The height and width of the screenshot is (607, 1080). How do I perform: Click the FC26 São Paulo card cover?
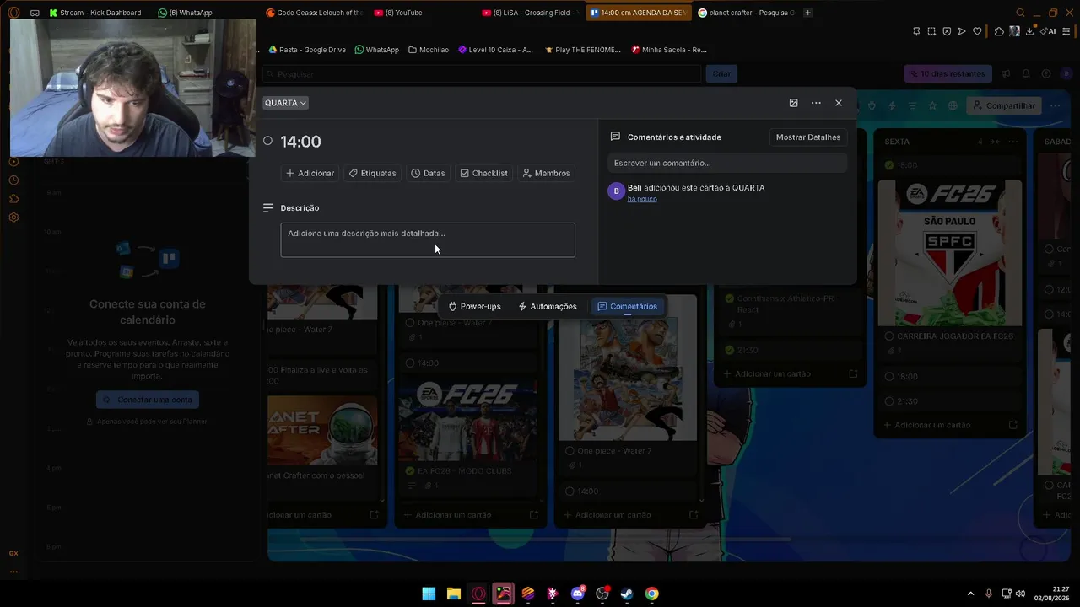(950, 252)
